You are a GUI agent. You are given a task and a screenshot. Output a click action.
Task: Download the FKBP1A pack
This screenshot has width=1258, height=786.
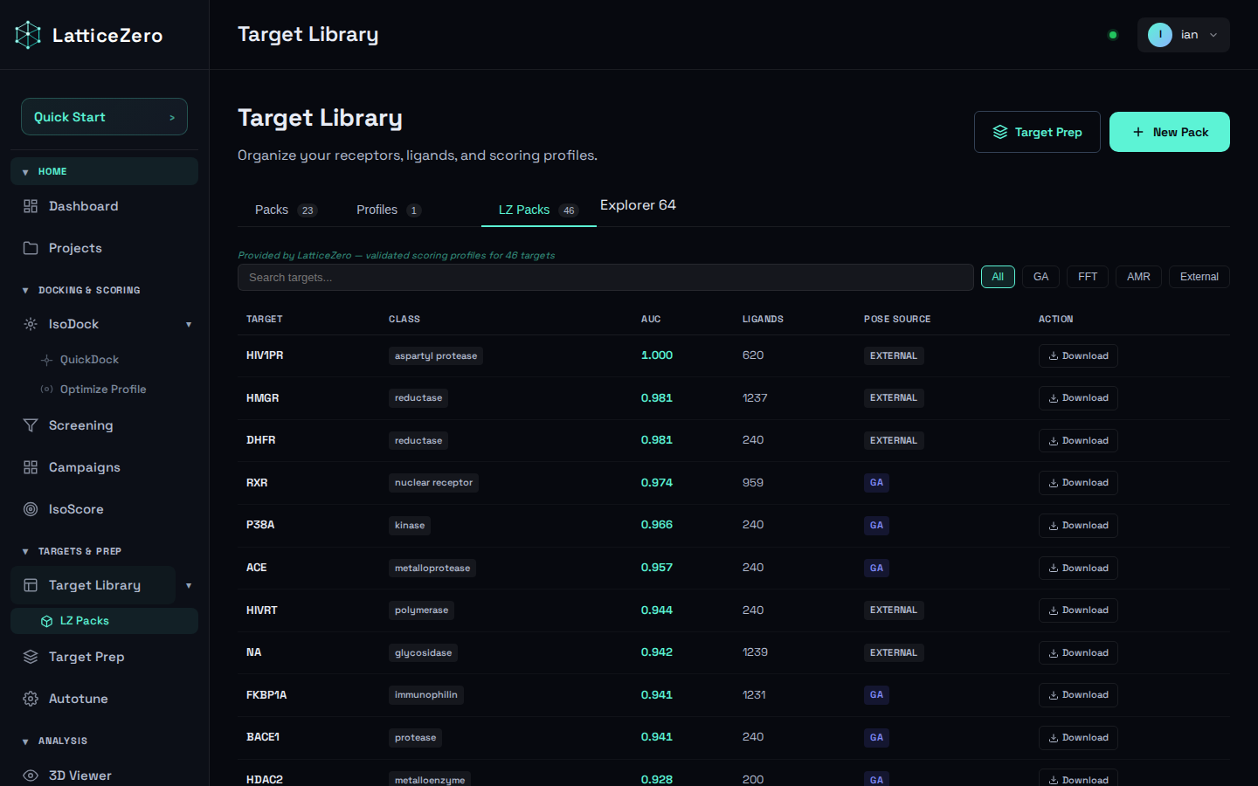coord(1078,695)
